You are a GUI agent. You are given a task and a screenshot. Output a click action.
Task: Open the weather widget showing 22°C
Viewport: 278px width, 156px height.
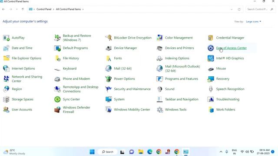pyautogui.click(x=14, y=152)
